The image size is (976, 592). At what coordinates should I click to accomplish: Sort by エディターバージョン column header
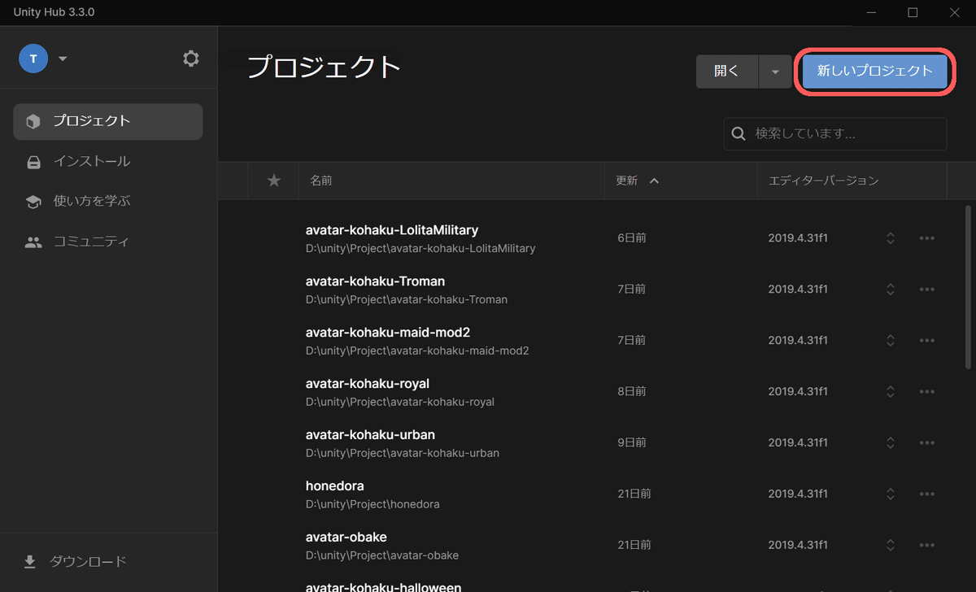[x=823, y=181]
